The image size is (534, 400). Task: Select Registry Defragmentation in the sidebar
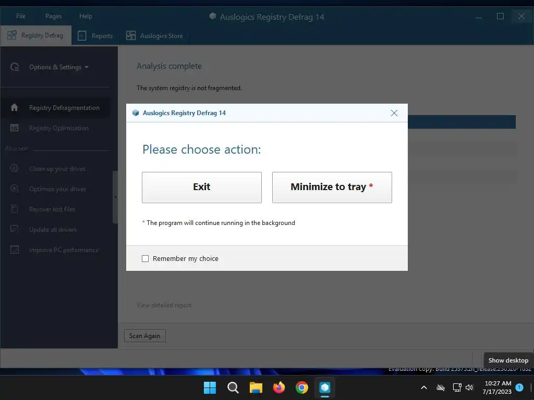(x=64, y=108)
